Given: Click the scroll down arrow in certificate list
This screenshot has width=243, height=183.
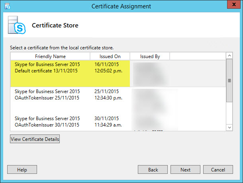Looking at the screenshot, I should [x=229, y=127].
